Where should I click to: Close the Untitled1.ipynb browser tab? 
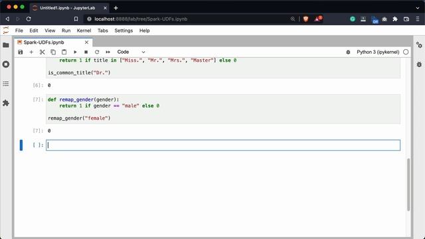[105, 8]
